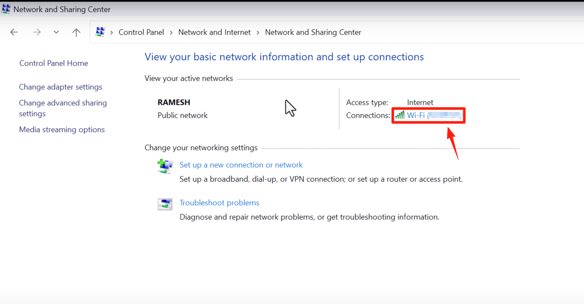This screenshot has width=584, height=304.
Task: Select Control Panel in the breadcrumb path
Action: [x=141, y=32]
